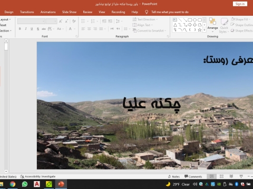Open the Slide Show tab
Image resolution: width=253 pixels, height=189 pixels.
click(x=69, y=12)
